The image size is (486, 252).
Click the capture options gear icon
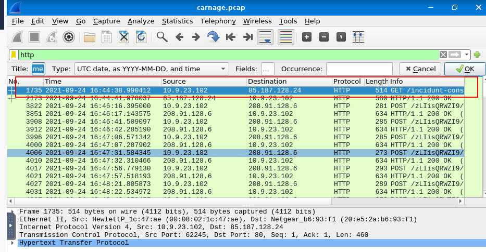[x=68, y=37]
